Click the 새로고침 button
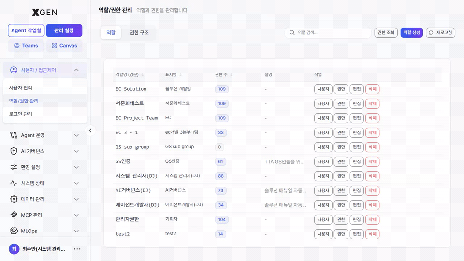Screen dimensions: 464x261 pyautogui.click(x=441, y=32)
